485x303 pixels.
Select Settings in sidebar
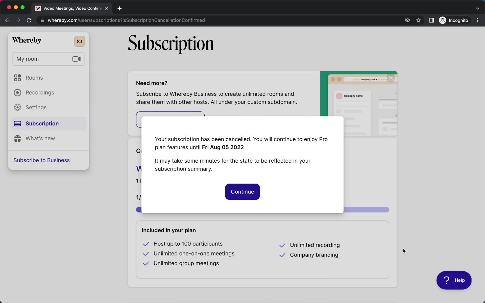(36, 107)
